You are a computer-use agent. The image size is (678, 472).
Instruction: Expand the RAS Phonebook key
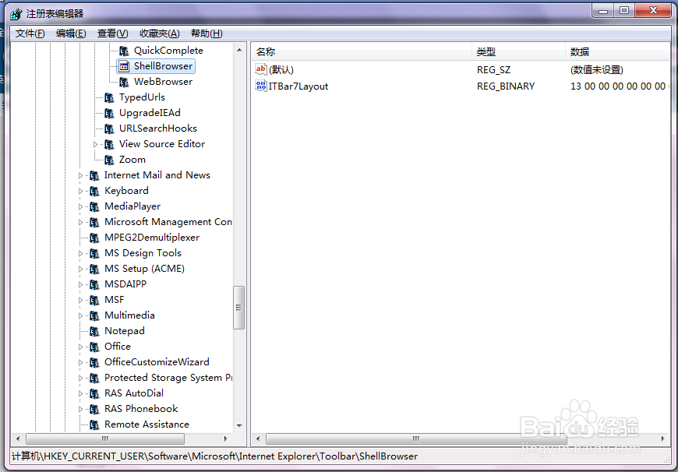click(x=80, y=409)
